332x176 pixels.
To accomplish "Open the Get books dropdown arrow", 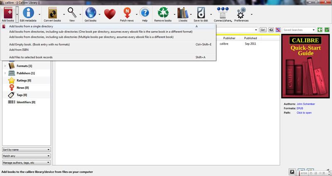I will [x=99, y=14].
